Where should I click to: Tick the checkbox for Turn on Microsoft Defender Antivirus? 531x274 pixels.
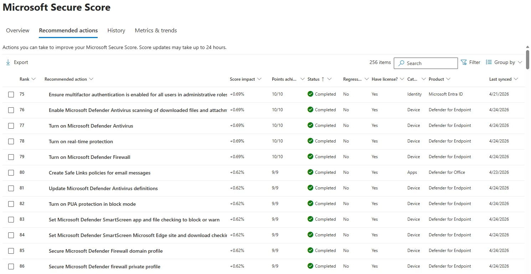[x=11, y=126]
